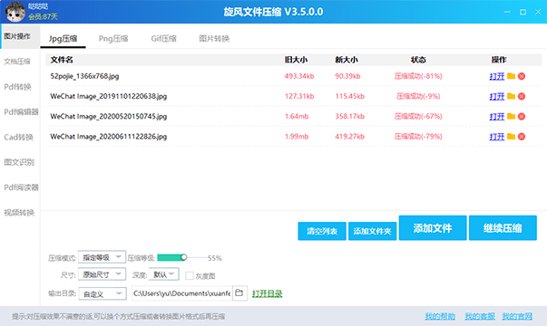Adjust the 压缩等级 slider handle
This screenshot has width=547, height=326.
(x=184, y=257)
